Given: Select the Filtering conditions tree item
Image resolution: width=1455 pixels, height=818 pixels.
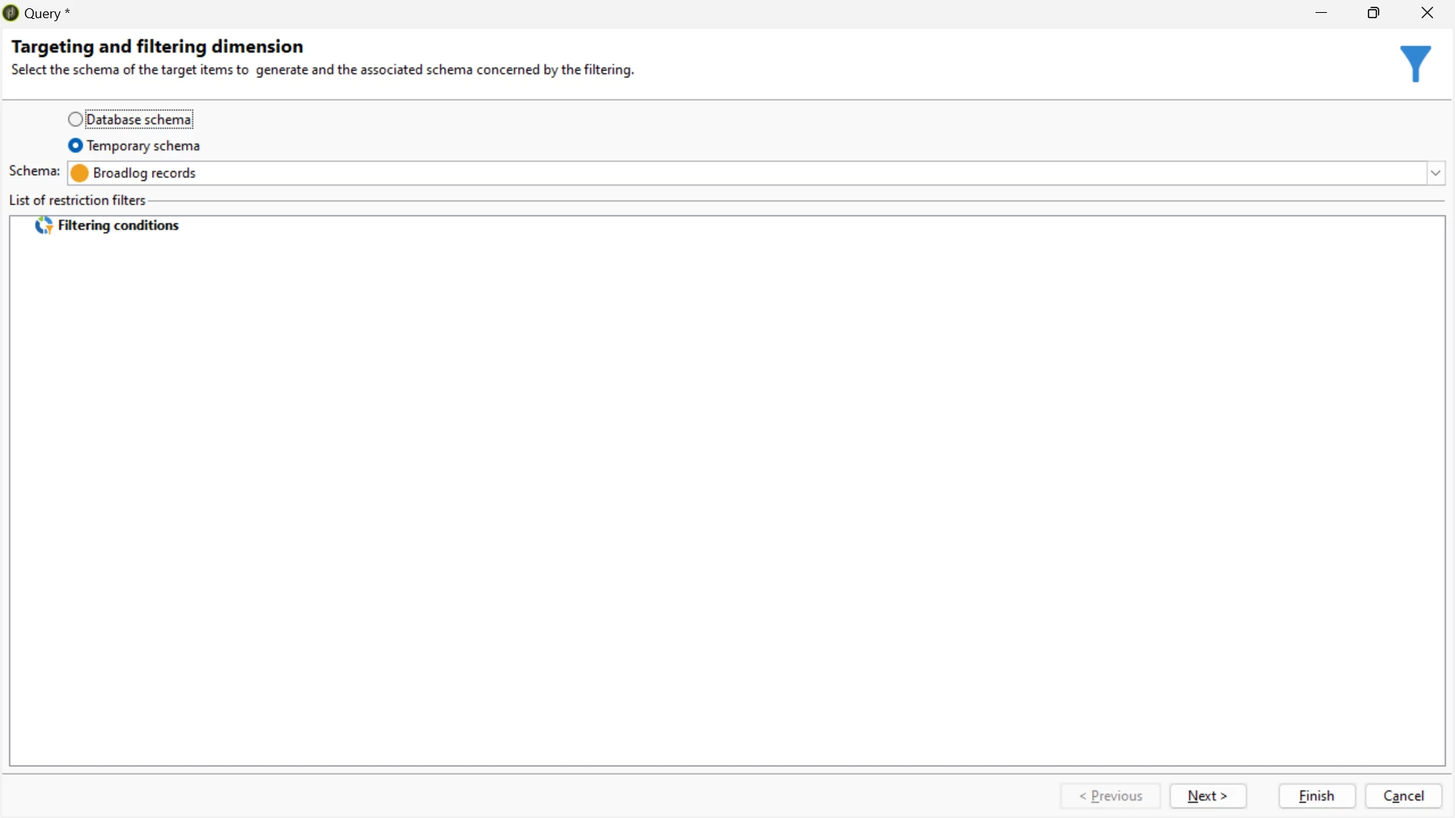Looking at the screenshot, I should (118, 226).
